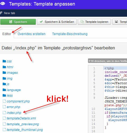Click file icon beside index.php
The width and height of the screenshot is (127, 133).
pos(4,113)
